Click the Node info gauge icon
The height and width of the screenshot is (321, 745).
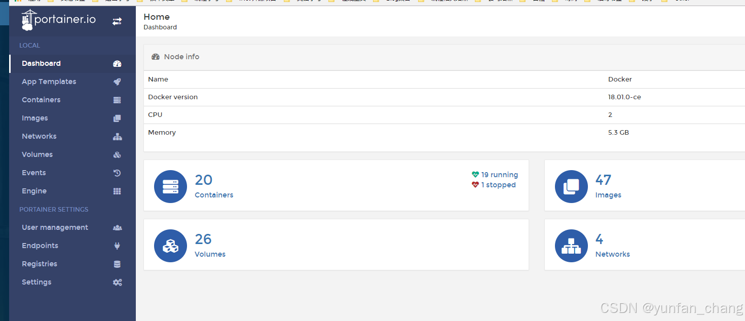click(156, 57)
